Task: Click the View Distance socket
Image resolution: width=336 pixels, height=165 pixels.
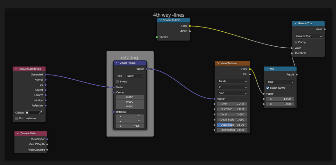Action: coord(47,150)
